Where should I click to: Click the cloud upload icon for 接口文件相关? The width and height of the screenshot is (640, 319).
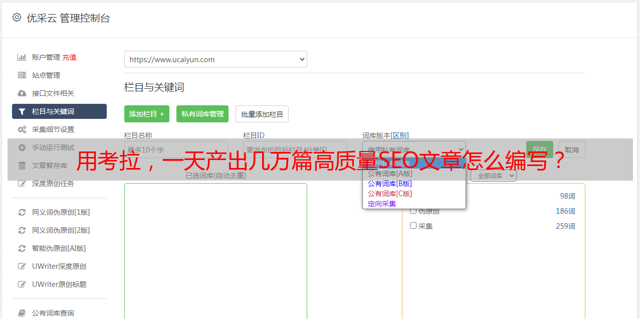click(22, 93)
